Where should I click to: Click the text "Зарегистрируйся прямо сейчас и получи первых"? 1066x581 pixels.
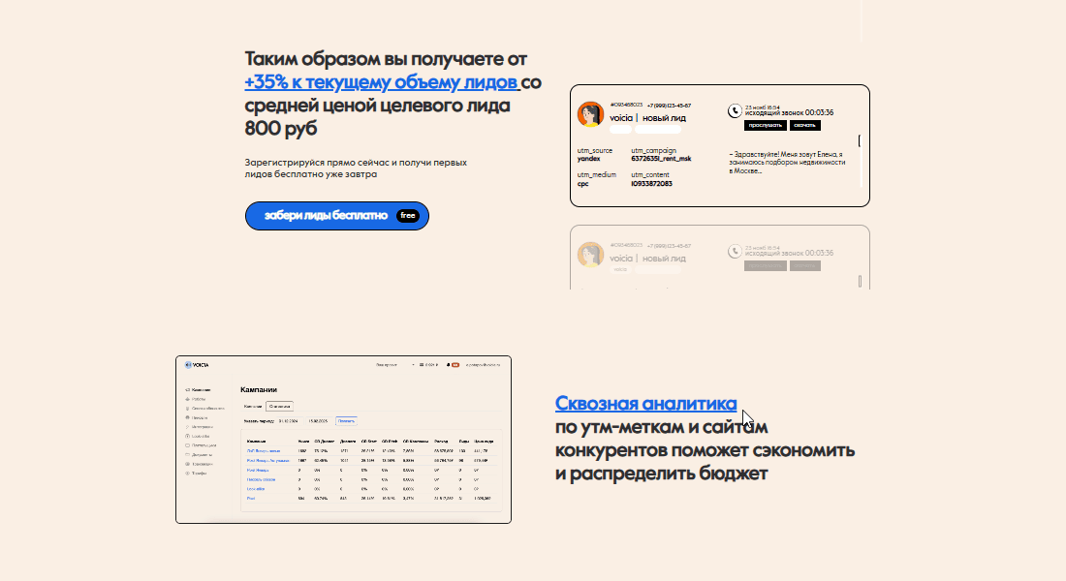coord(356,163)
